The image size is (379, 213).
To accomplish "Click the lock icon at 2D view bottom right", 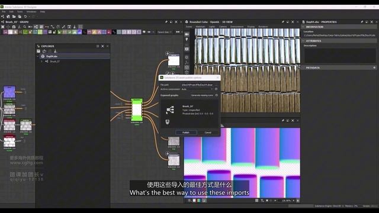I will 298,201.
